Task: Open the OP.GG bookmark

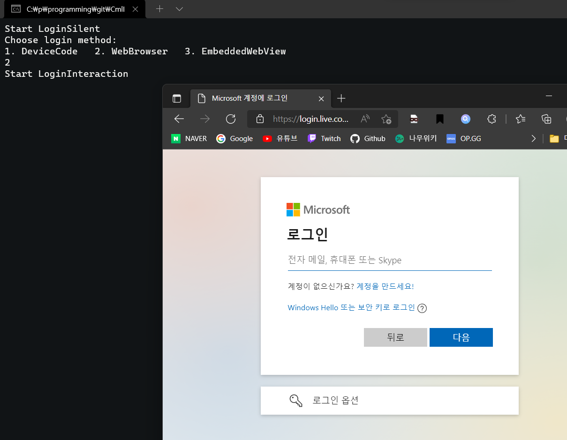Action: tap(464, 139)
